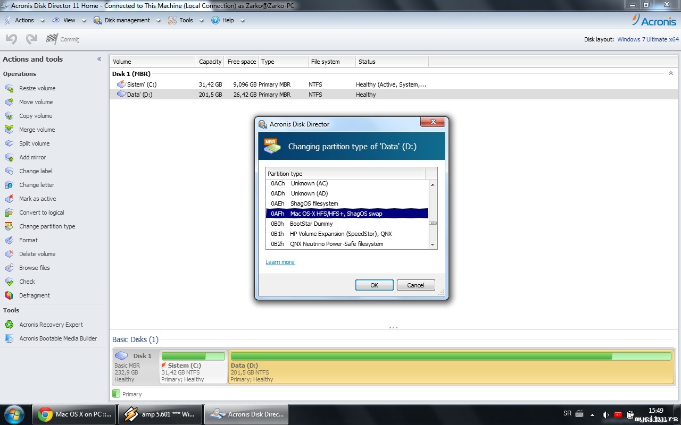Image resolution: width=681 pixels, height=425 pixels.
Task: Sort by the File system column header
Action: tap(331, 62)
